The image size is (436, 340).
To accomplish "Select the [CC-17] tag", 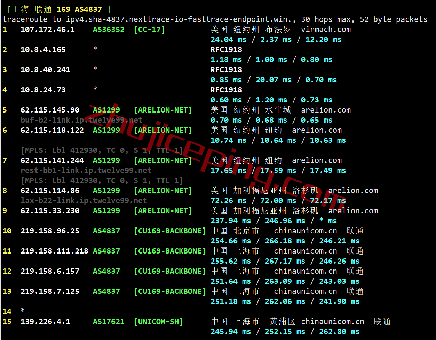I will pyautogui.click(x=150, y=30).
